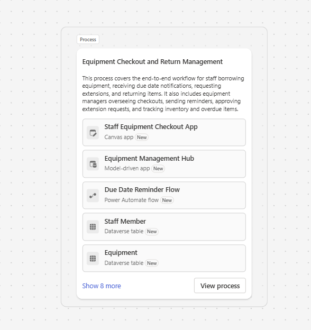Image resolution: width=311 pixels, height=330 pixels.
Task: Select the Equipment table title
Action: 121,253
